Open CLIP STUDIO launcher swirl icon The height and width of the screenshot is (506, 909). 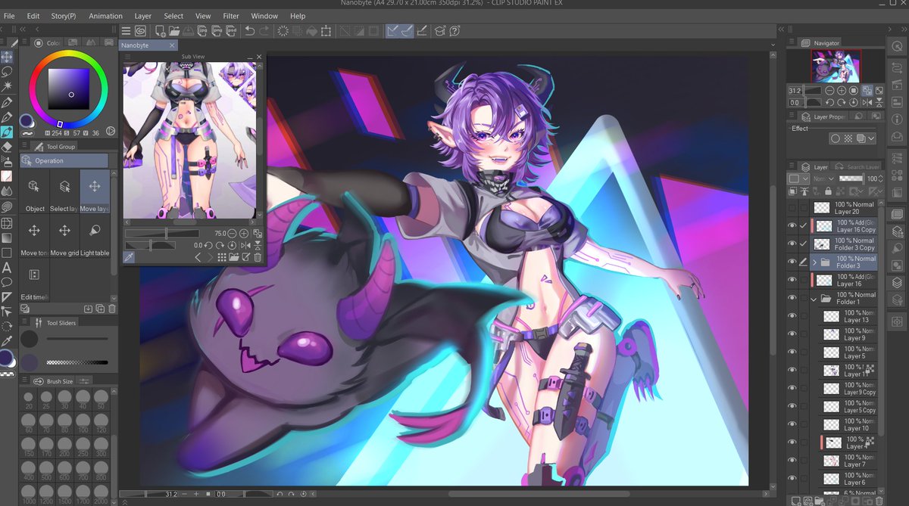click(141, 31)
